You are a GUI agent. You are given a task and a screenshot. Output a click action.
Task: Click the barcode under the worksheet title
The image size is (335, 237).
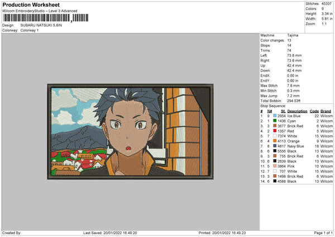click(46, 18)
